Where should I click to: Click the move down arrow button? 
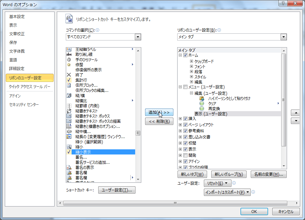click(x=296, y=121)
